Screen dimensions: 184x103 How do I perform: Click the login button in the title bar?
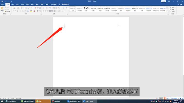[163, 1]
